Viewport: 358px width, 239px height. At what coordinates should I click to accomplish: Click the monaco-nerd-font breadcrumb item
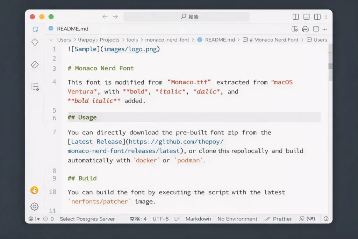(167, 40)
